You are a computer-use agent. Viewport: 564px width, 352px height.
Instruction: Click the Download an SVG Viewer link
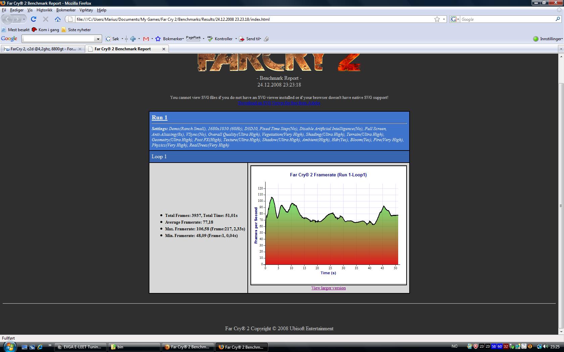[279, 103]
